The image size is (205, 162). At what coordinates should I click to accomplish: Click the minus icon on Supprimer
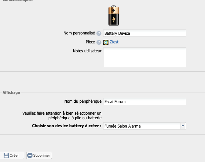click(30, 155)
